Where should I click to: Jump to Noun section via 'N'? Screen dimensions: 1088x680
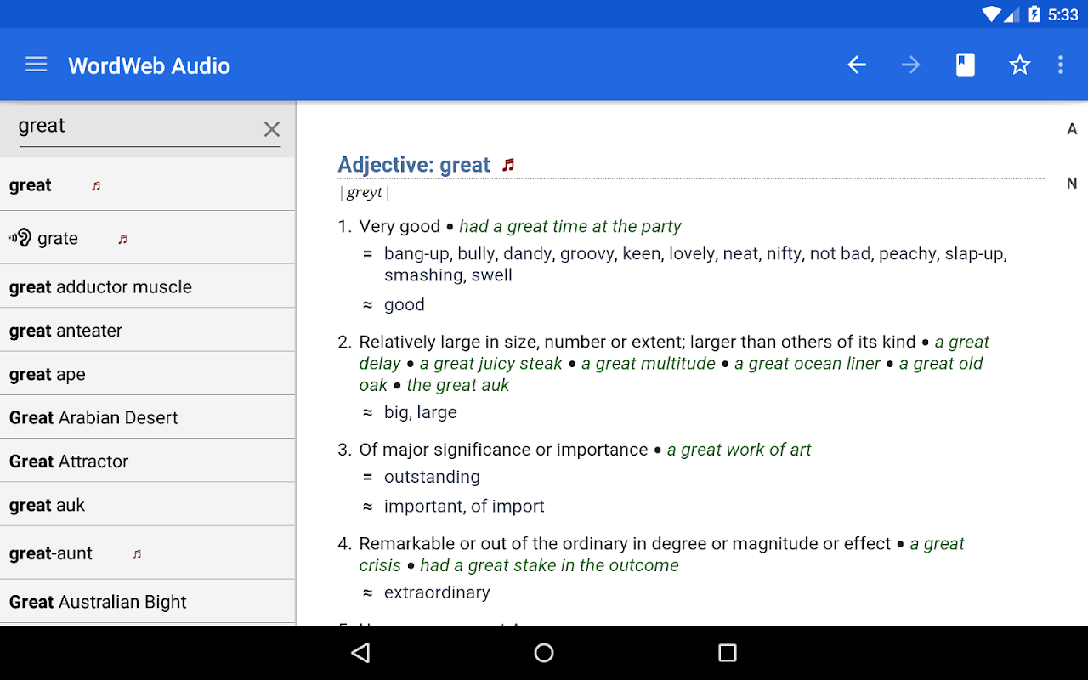pos(1072,184)
